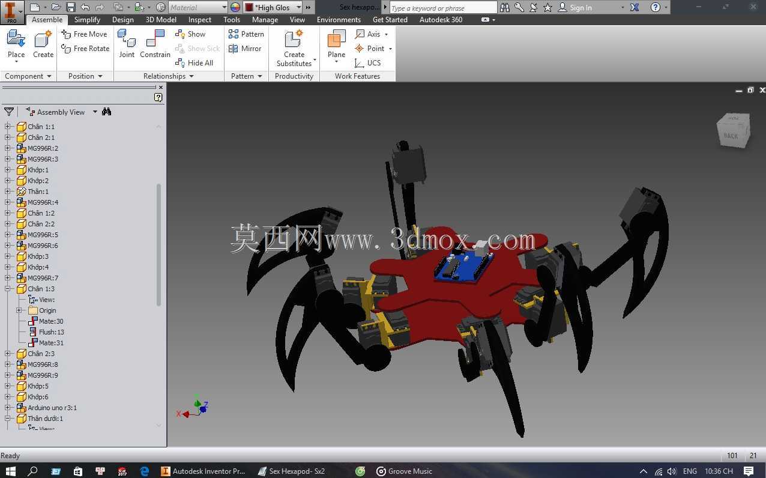This screenshot has width=766, height=478.
Task: Click the volume icon in system tray
Action: click(672, 471)
